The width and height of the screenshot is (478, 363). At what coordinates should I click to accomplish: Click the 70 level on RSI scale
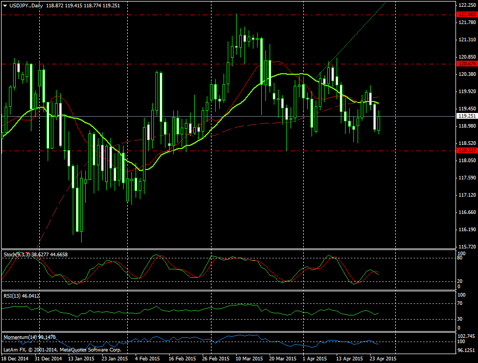point(460,303)
